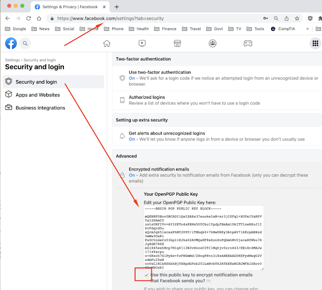The width and height of the screenshot is (322, 290).
Task: Click the padlock site info icon
Action: pos(52,19)
